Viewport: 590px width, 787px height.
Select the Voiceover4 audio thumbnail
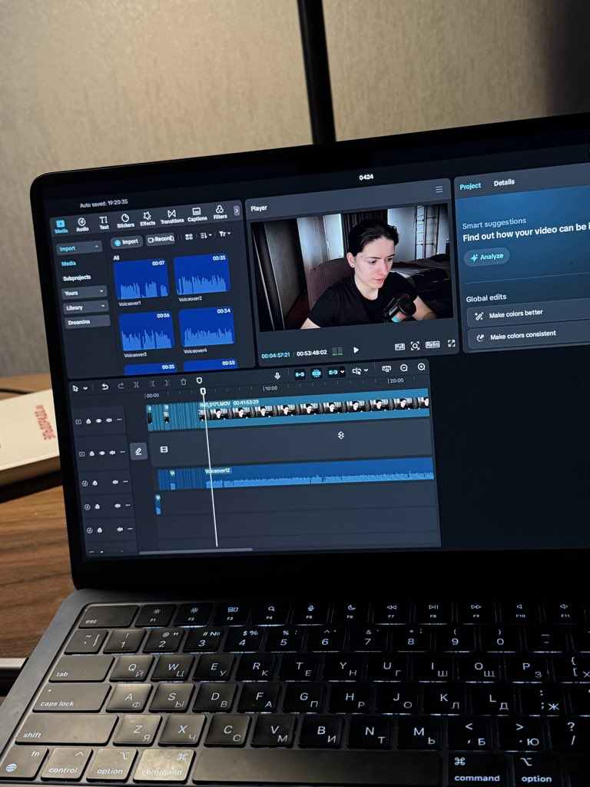(207, 327)
